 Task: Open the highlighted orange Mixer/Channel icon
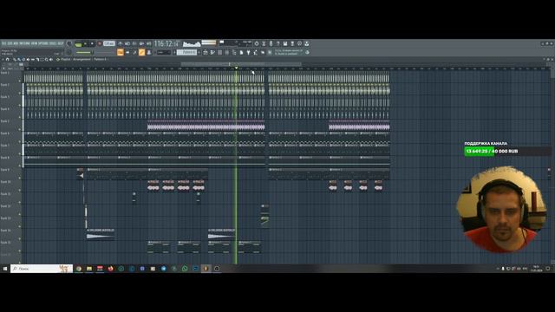141,52
